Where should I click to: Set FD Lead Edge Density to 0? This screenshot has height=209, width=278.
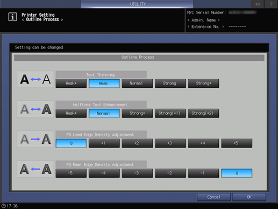click(x=71, y=143)
